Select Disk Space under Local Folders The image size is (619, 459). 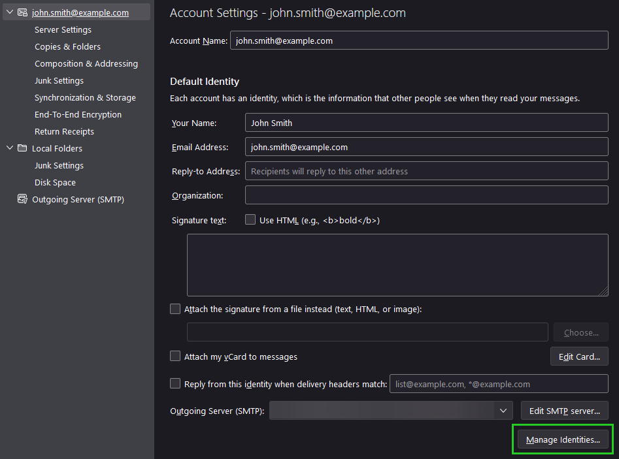tap(55, 182)
